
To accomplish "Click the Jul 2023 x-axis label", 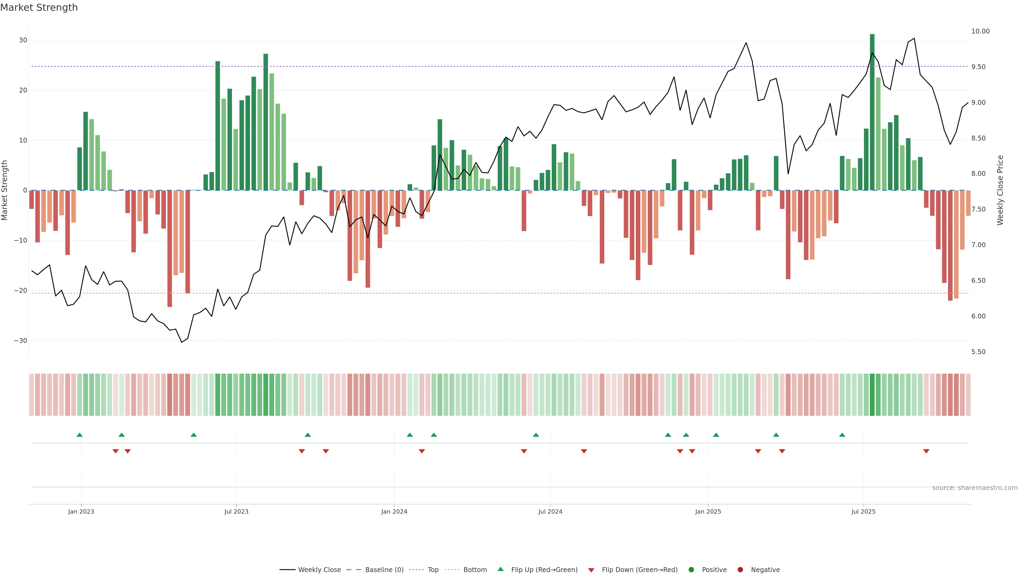I will click(236, 511).
